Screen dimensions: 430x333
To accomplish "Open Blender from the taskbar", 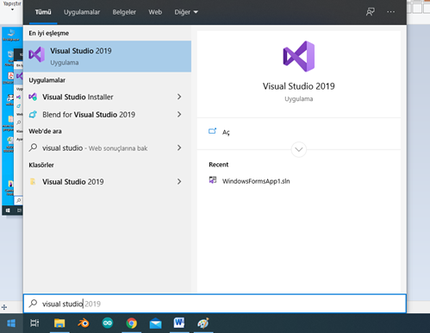I will click(84, 324).
